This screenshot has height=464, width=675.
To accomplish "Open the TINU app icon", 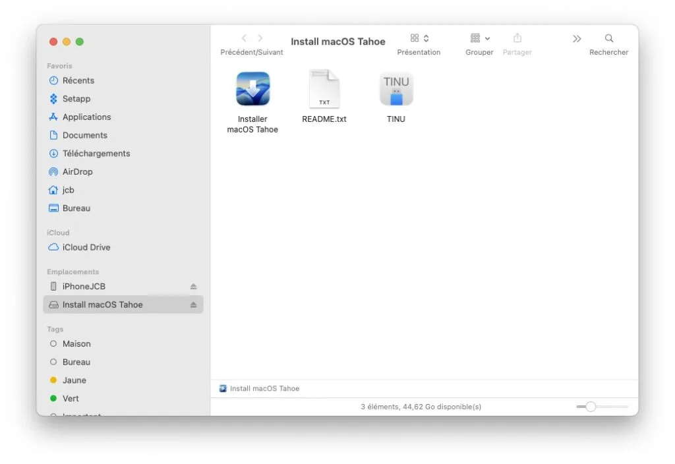I will pos(396,89).
